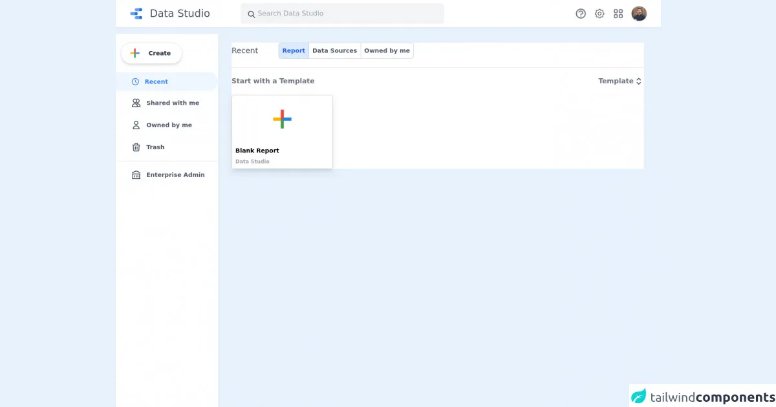Click the magnifier icon in search bar

tap(252, 14)
